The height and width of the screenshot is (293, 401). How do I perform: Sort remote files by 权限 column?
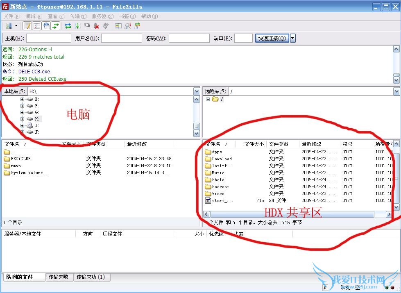tap(356, 144)
